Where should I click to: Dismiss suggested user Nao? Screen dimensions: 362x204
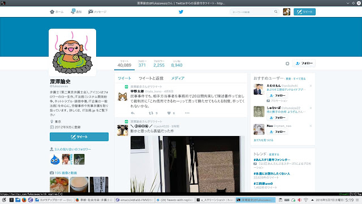311,126
